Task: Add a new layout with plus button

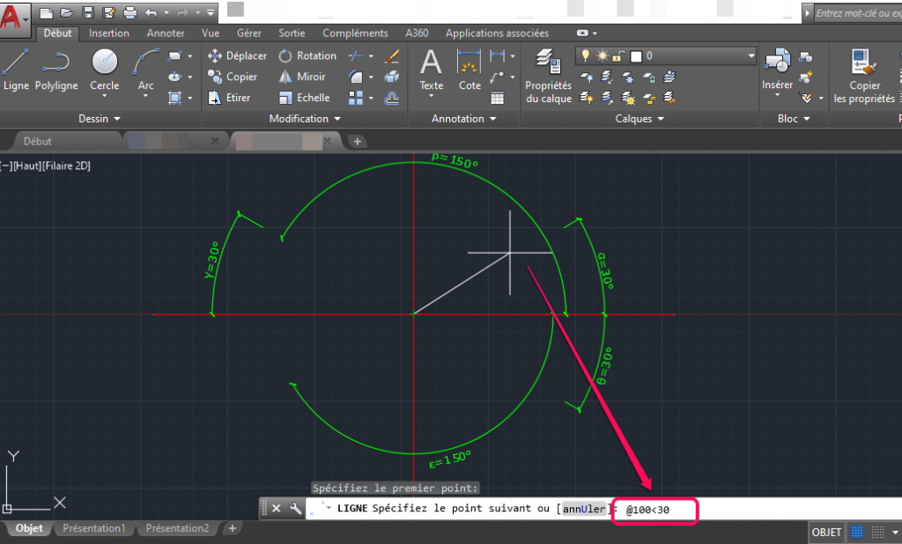Action: click(233, 528)
